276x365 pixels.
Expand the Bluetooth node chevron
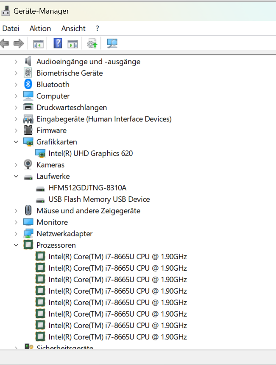point(16,85)
